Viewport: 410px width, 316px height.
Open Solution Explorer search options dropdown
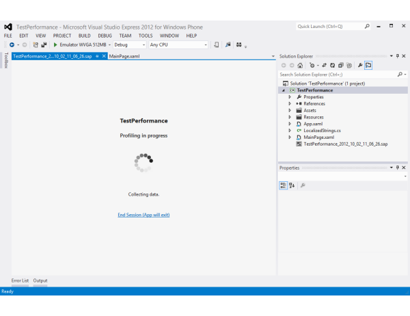click(405, 75)
